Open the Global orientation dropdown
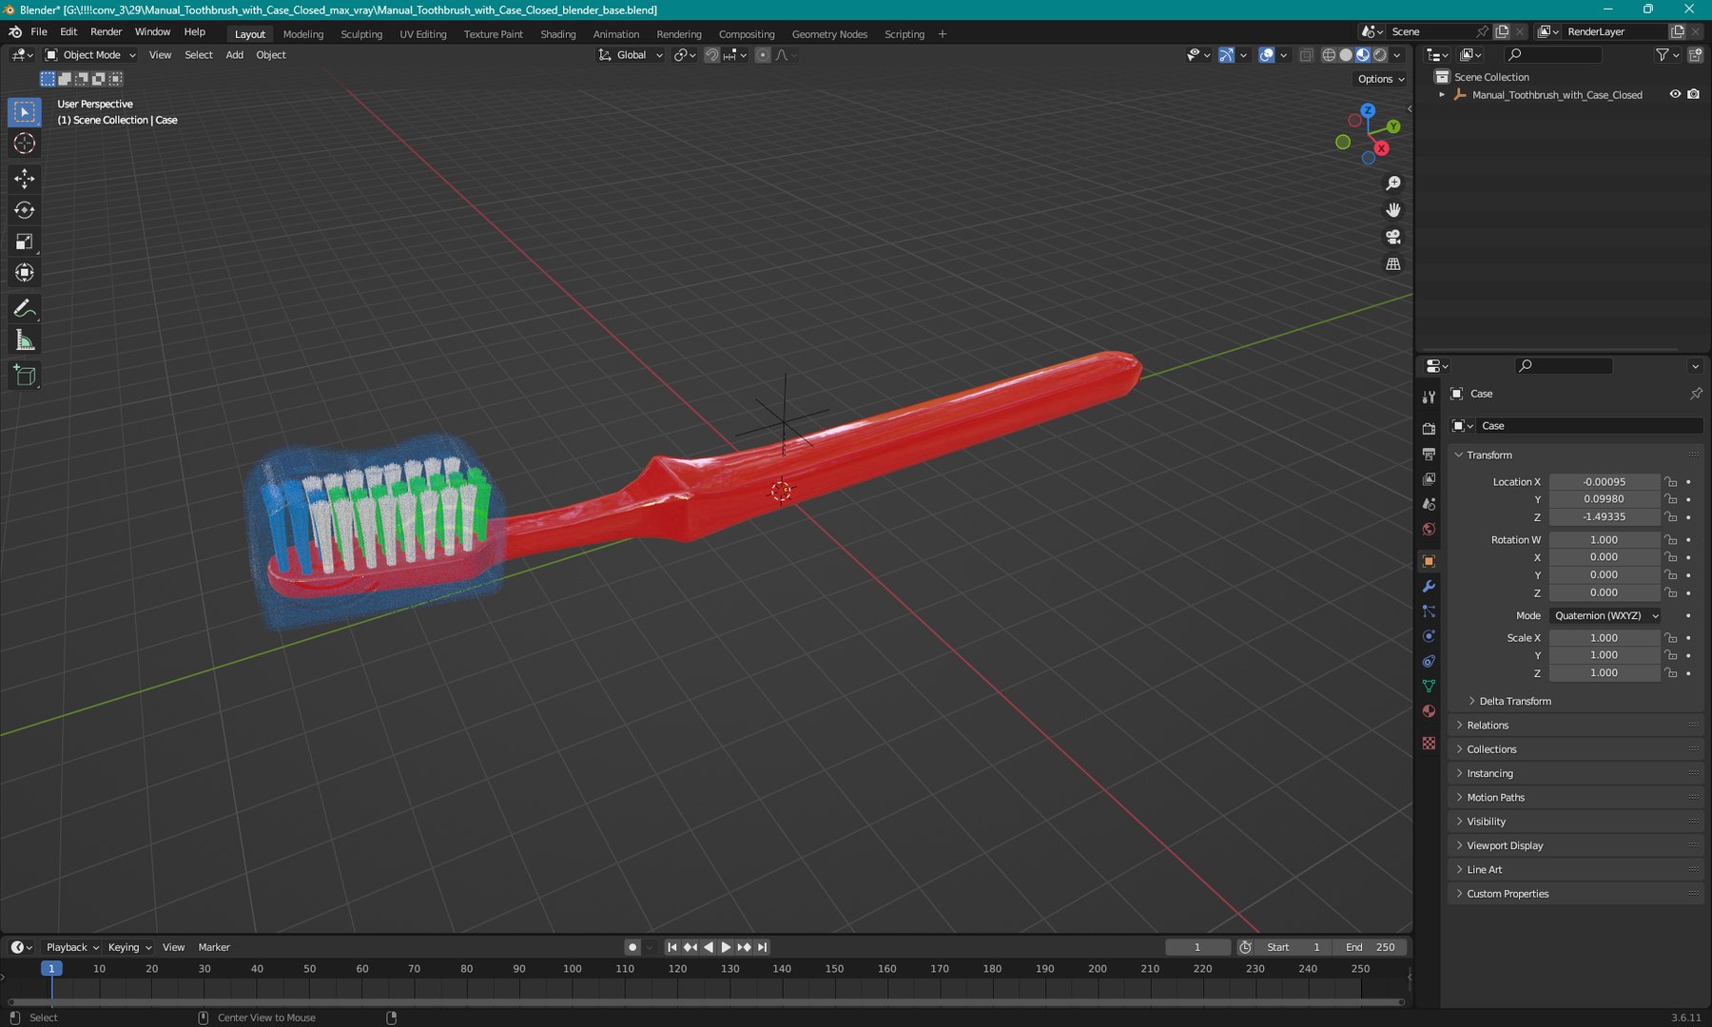 pos(631,55)
